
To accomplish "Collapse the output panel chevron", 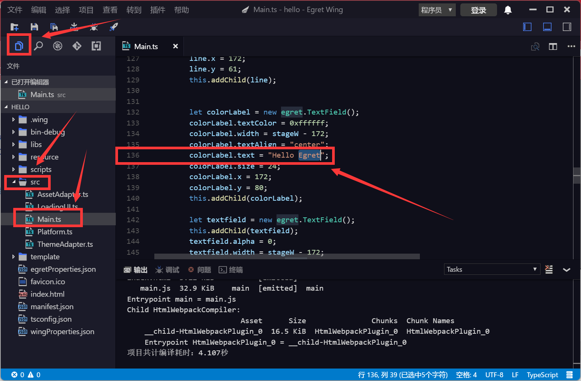I will point(567,270).
